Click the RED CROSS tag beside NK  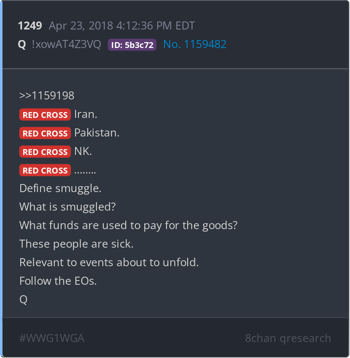point(45,152)
